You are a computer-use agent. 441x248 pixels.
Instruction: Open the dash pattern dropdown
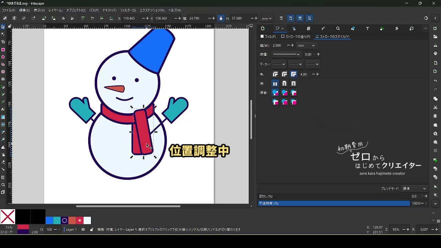pyautogui.click(x=286, y=54)
